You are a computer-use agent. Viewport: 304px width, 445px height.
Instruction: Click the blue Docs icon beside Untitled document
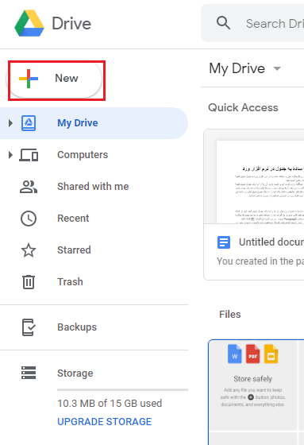pos(224,242)
